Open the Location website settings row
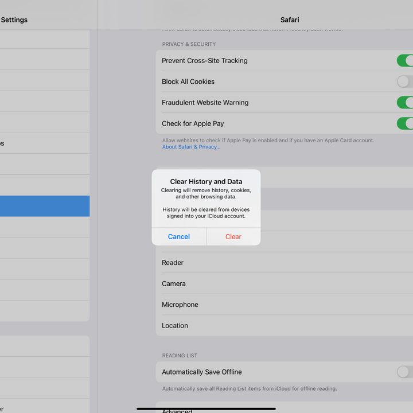The height and width of the screenshot is (413, 413). 285,326
